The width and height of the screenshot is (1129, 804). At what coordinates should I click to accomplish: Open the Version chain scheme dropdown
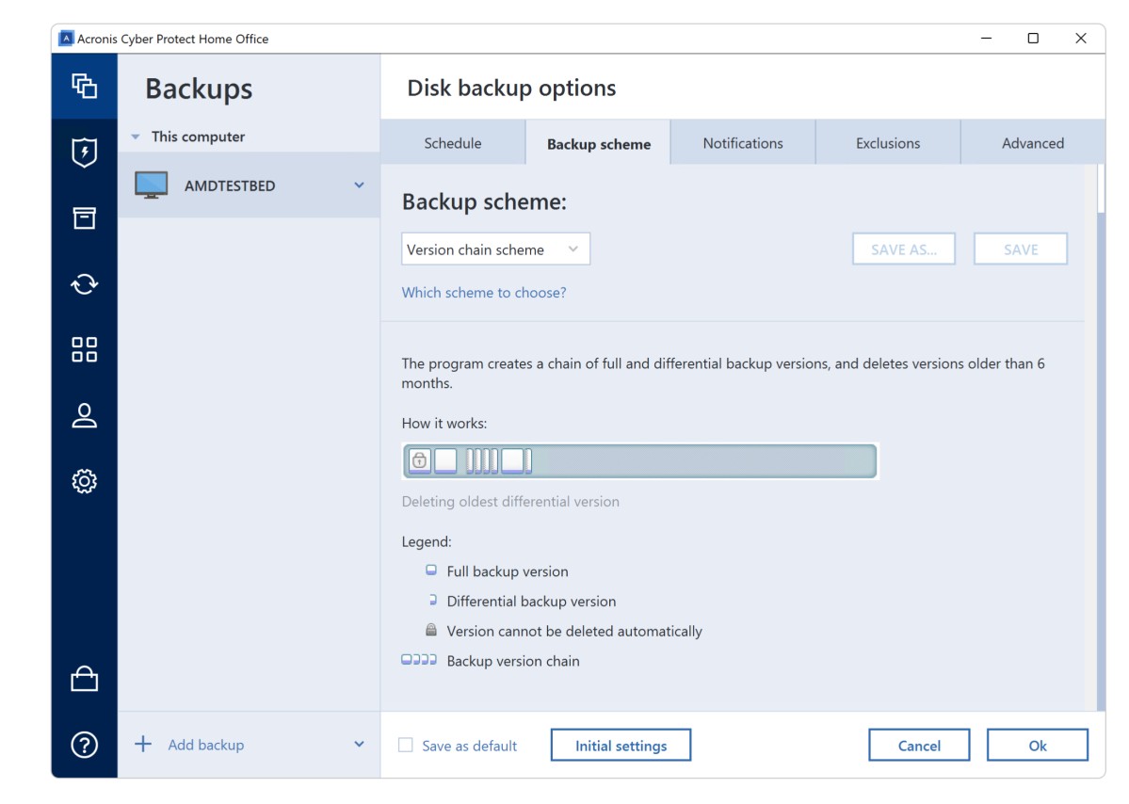coord(495,249)
